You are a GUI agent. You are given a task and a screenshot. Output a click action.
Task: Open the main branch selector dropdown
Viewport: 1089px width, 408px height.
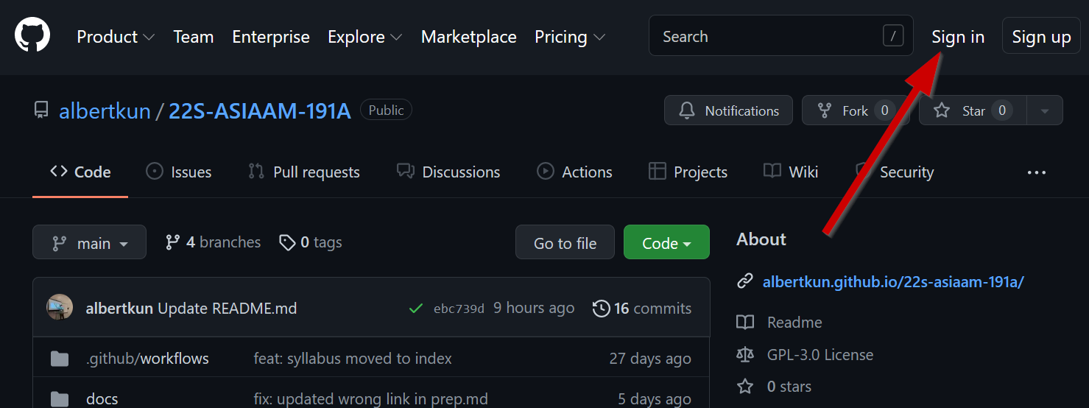(89, 243)
